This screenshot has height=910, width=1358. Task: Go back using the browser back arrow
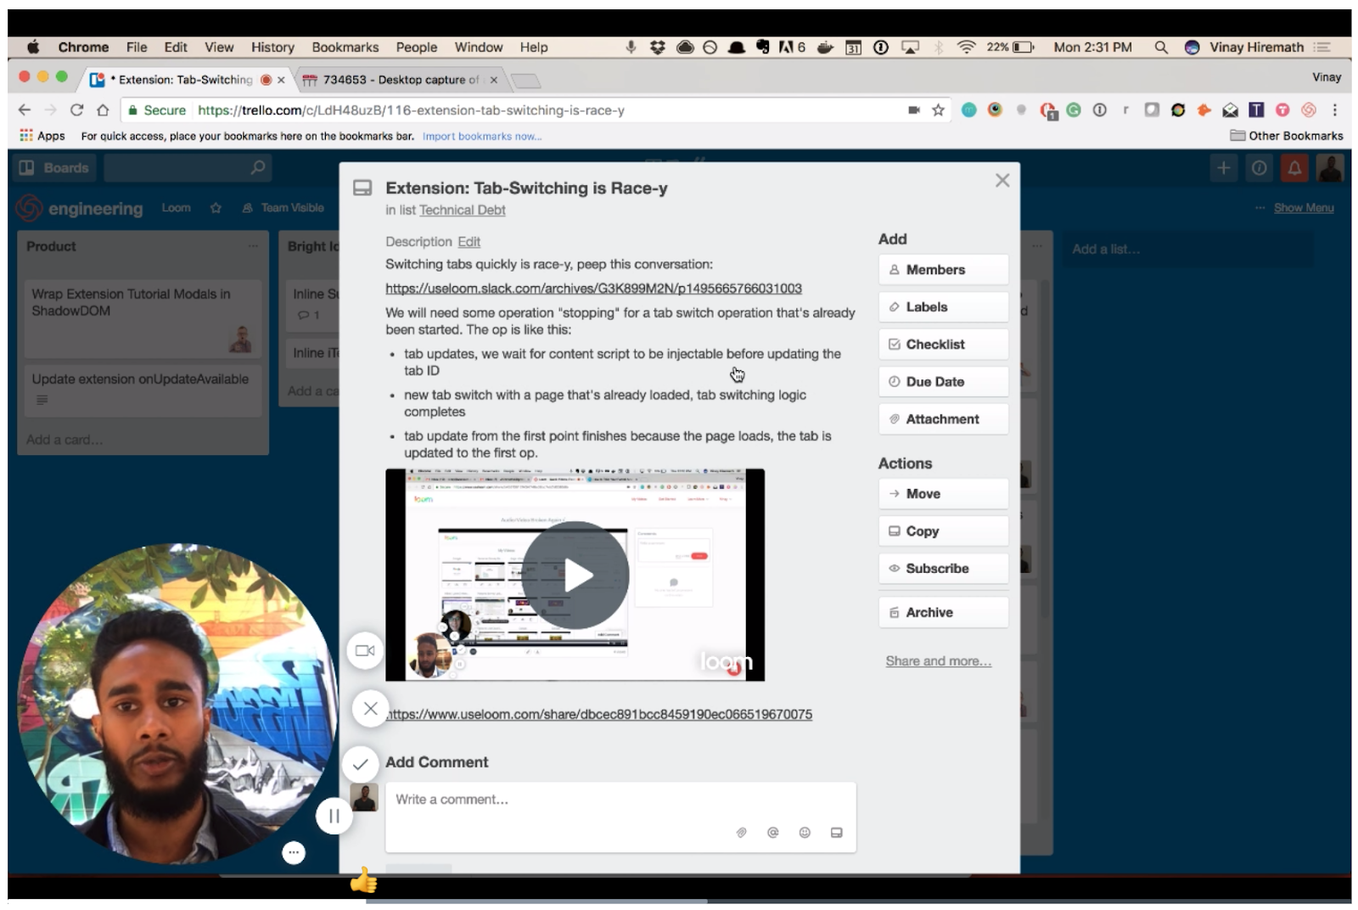25,110
